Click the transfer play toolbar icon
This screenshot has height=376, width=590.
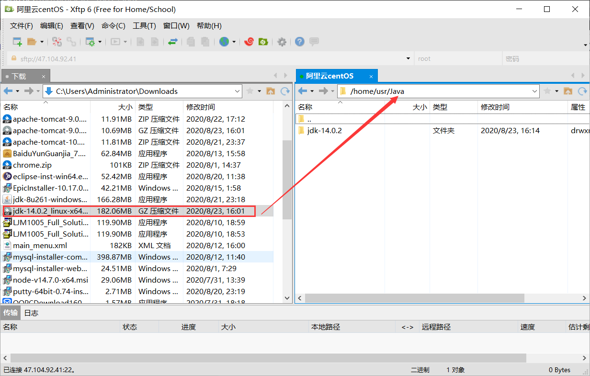click(x=115, y=42)
